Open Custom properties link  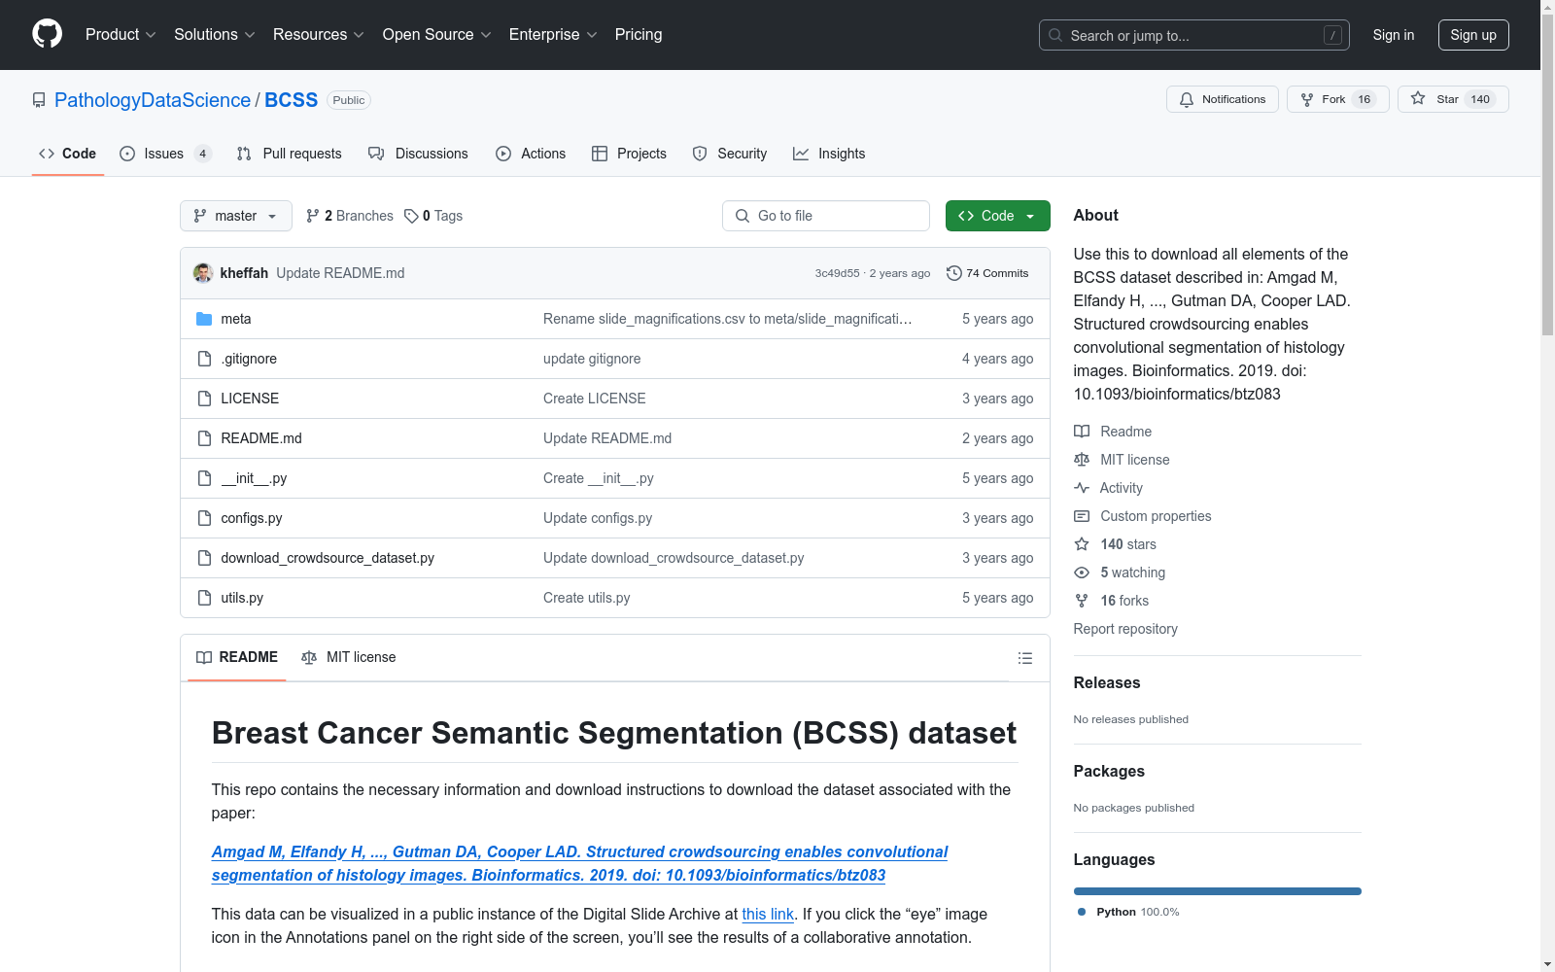tap(1143, 516)
